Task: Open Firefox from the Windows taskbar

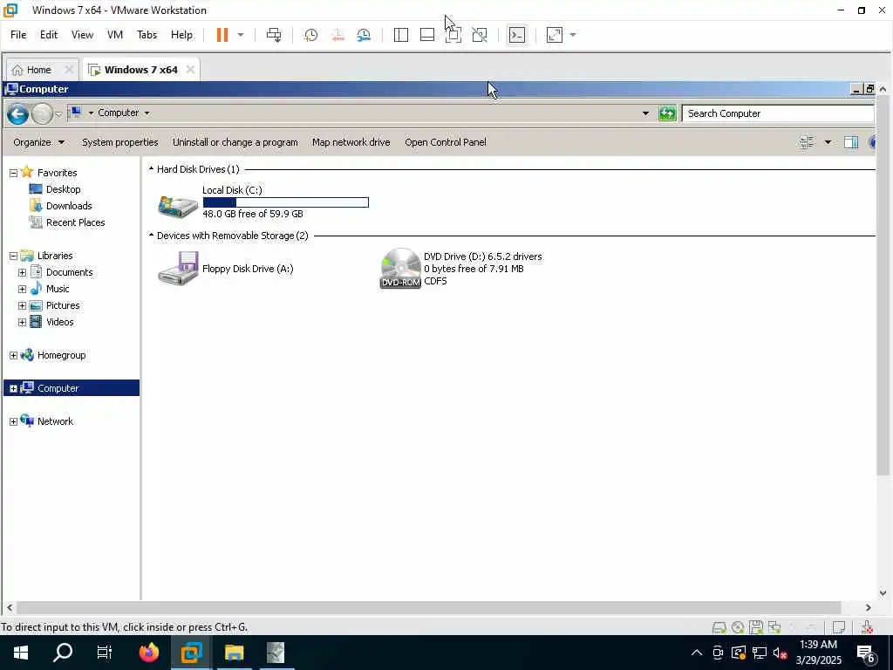Action: coord(149,653)
